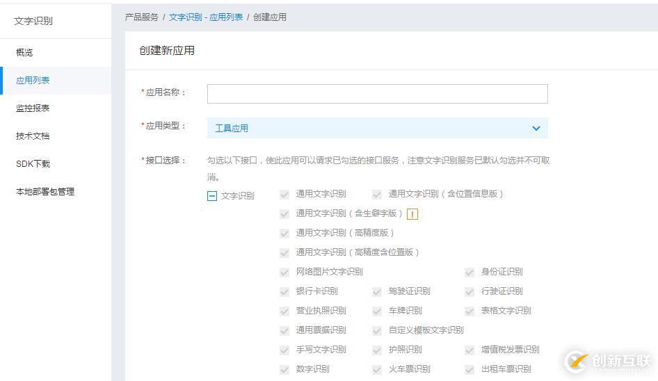Toggle the 网络图片文字识别 checkbox

(x=284, y=273)
